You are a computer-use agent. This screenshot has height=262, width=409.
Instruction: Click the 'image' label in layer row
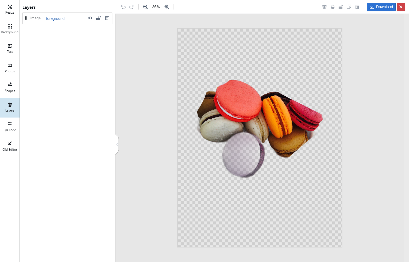click(35, 18)
